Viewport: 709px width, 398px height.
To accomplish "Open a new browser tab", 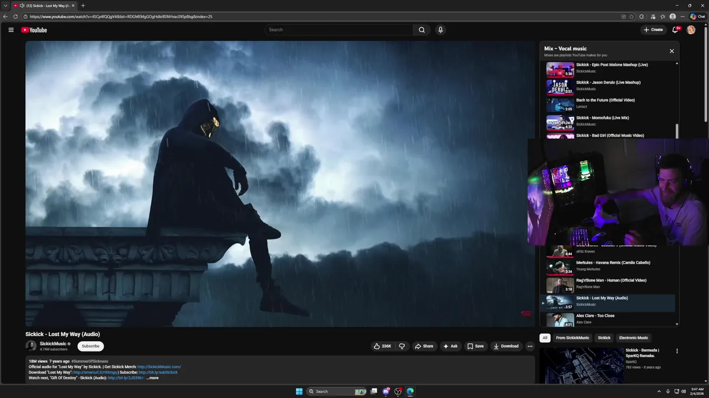I will (83, 6).
